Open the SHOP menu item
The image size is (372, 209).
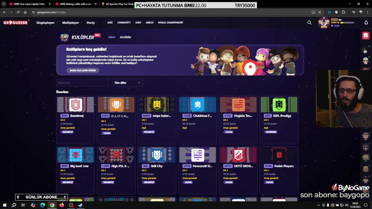click(138, 23)
